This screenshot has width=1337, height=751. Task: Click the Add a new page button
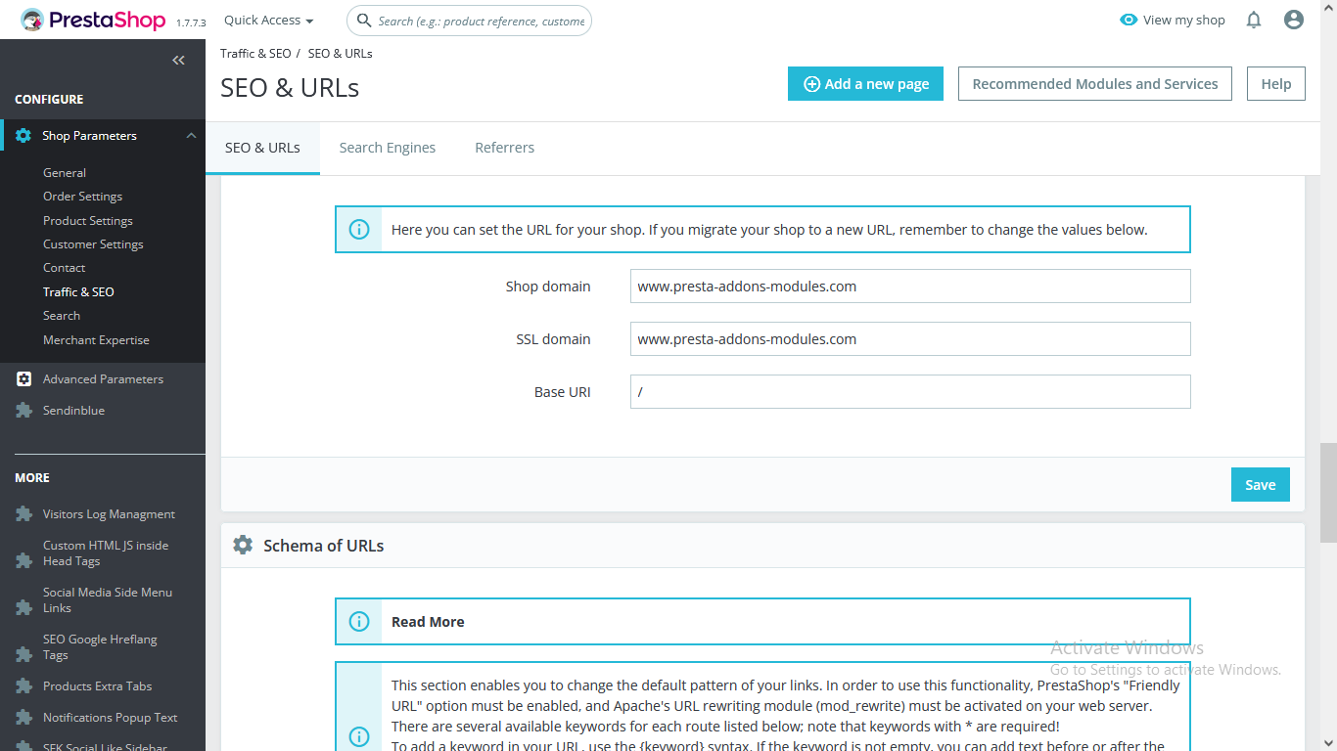[865, 84]
